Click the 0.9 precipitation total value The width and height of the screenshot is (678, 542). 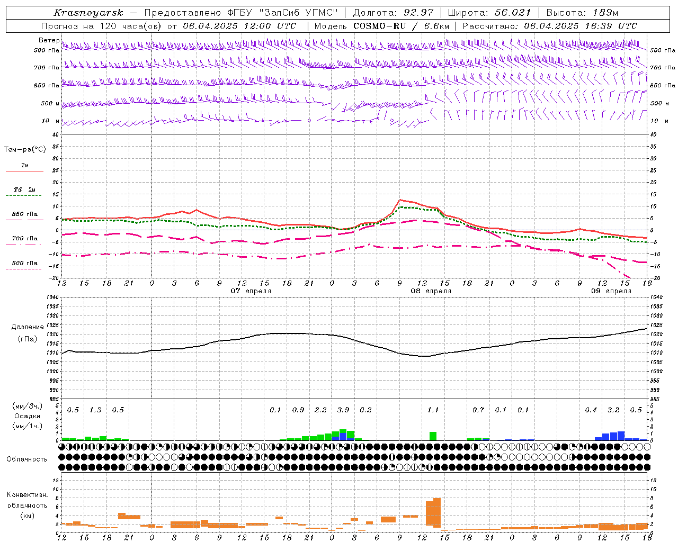point(298,410)
